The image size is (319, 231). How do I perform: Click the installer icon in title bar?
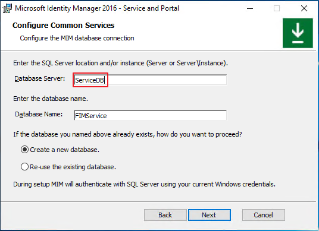pos(7,8)
